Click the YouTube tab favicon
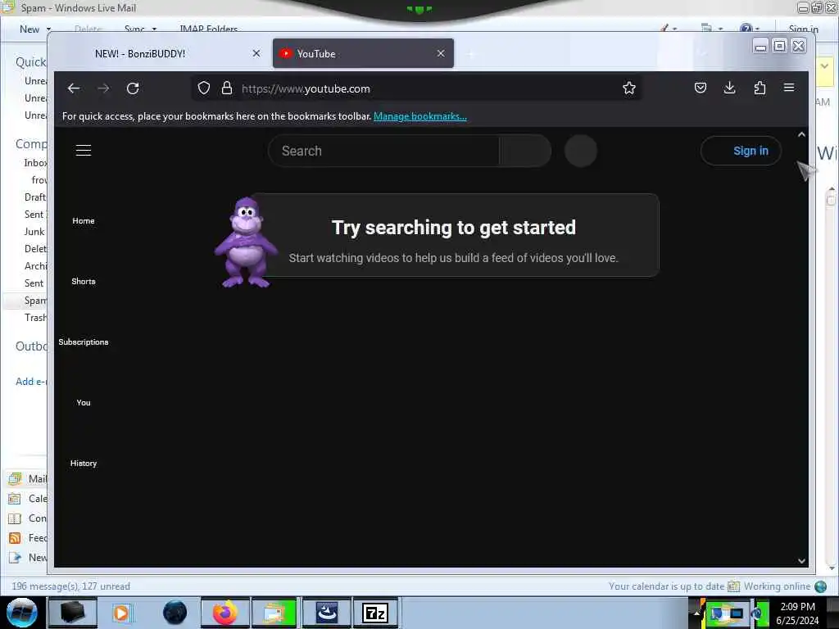 tap(286, 53)
